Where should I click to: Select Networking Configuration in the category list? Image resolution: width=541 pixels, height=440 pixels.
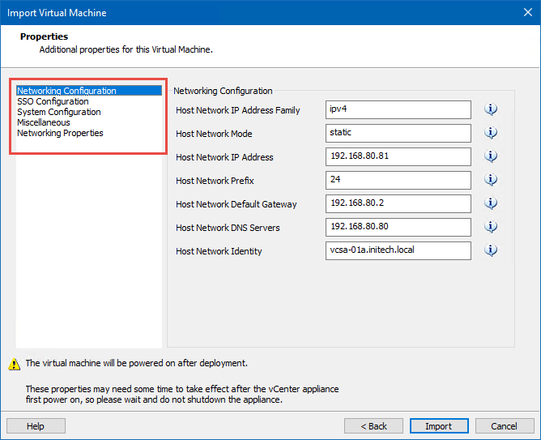(x=66, y=92)
